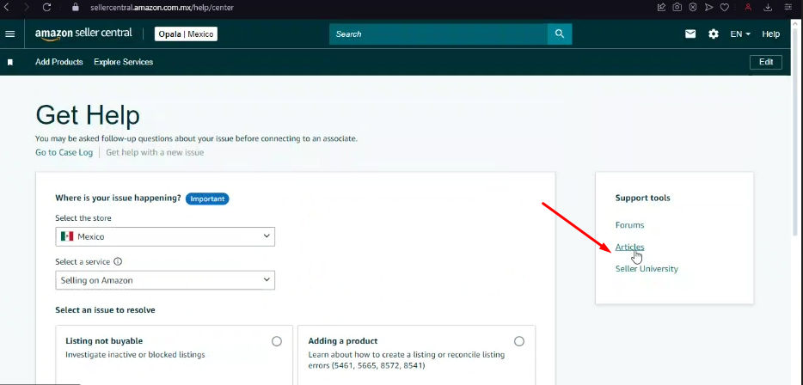Click the Listing not buyable card title
This screenshot has width=803, height=385.
104,341
